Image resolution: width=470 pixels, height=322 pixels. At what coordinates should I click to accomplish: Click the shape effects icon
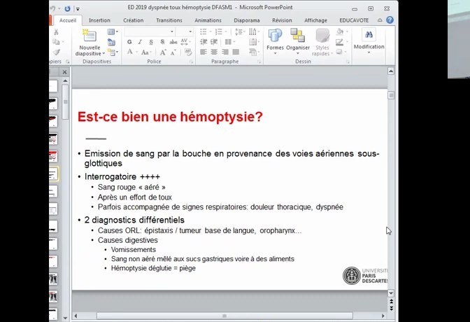(339, 52)
